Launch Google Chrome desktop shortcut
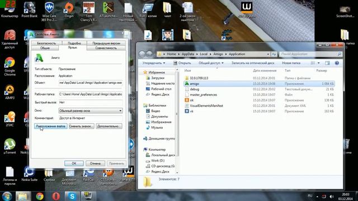 tap(10, 66)
